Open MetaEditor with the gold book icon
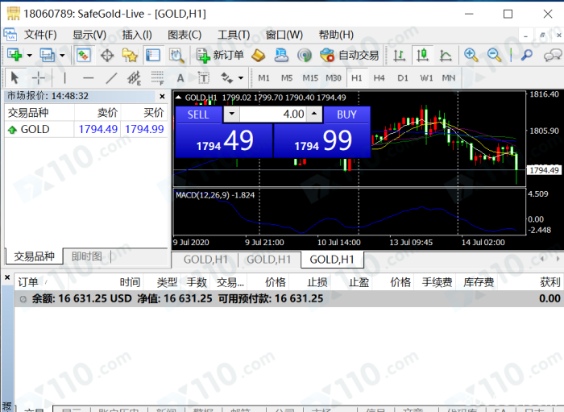This screenshot has height=412, width=564. click(258, 56)
